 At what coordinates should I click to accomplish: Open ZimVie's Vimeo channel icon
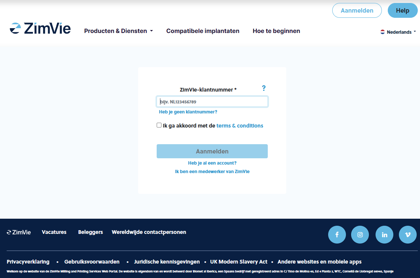(x=407, y=235)
